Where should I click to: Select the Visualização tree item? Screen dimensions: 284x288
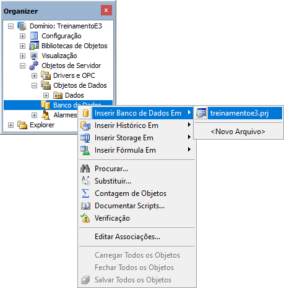click(59, 56)
